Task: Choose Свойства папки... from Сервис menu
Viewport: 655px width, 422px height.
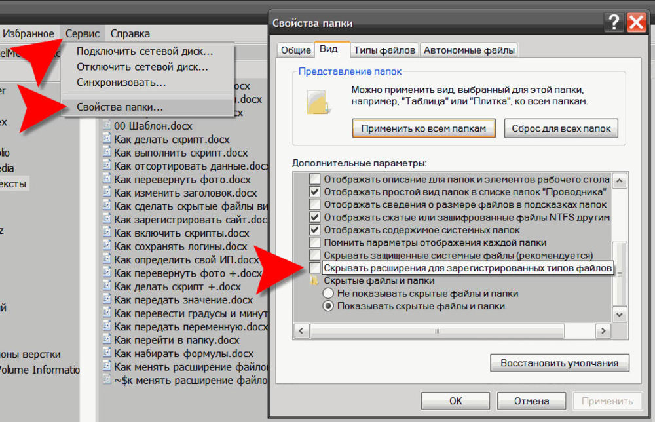Action: [x=119, y=107]
